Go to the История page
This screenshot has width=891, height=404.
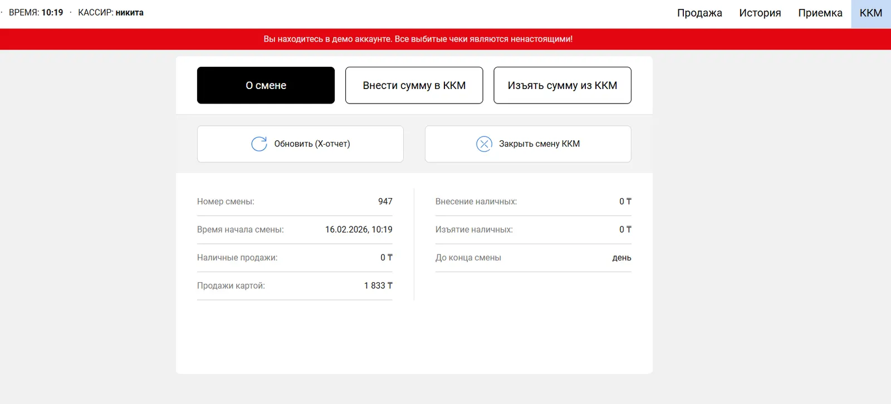(760, 13)
